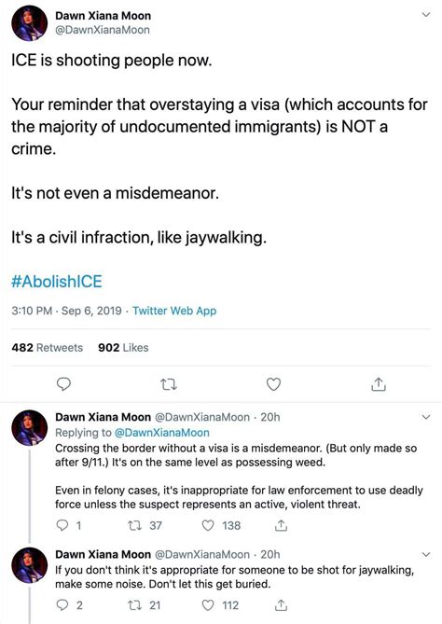Reply to the 'make some noise' tweet
442x624 pixels.
point(62,605)
